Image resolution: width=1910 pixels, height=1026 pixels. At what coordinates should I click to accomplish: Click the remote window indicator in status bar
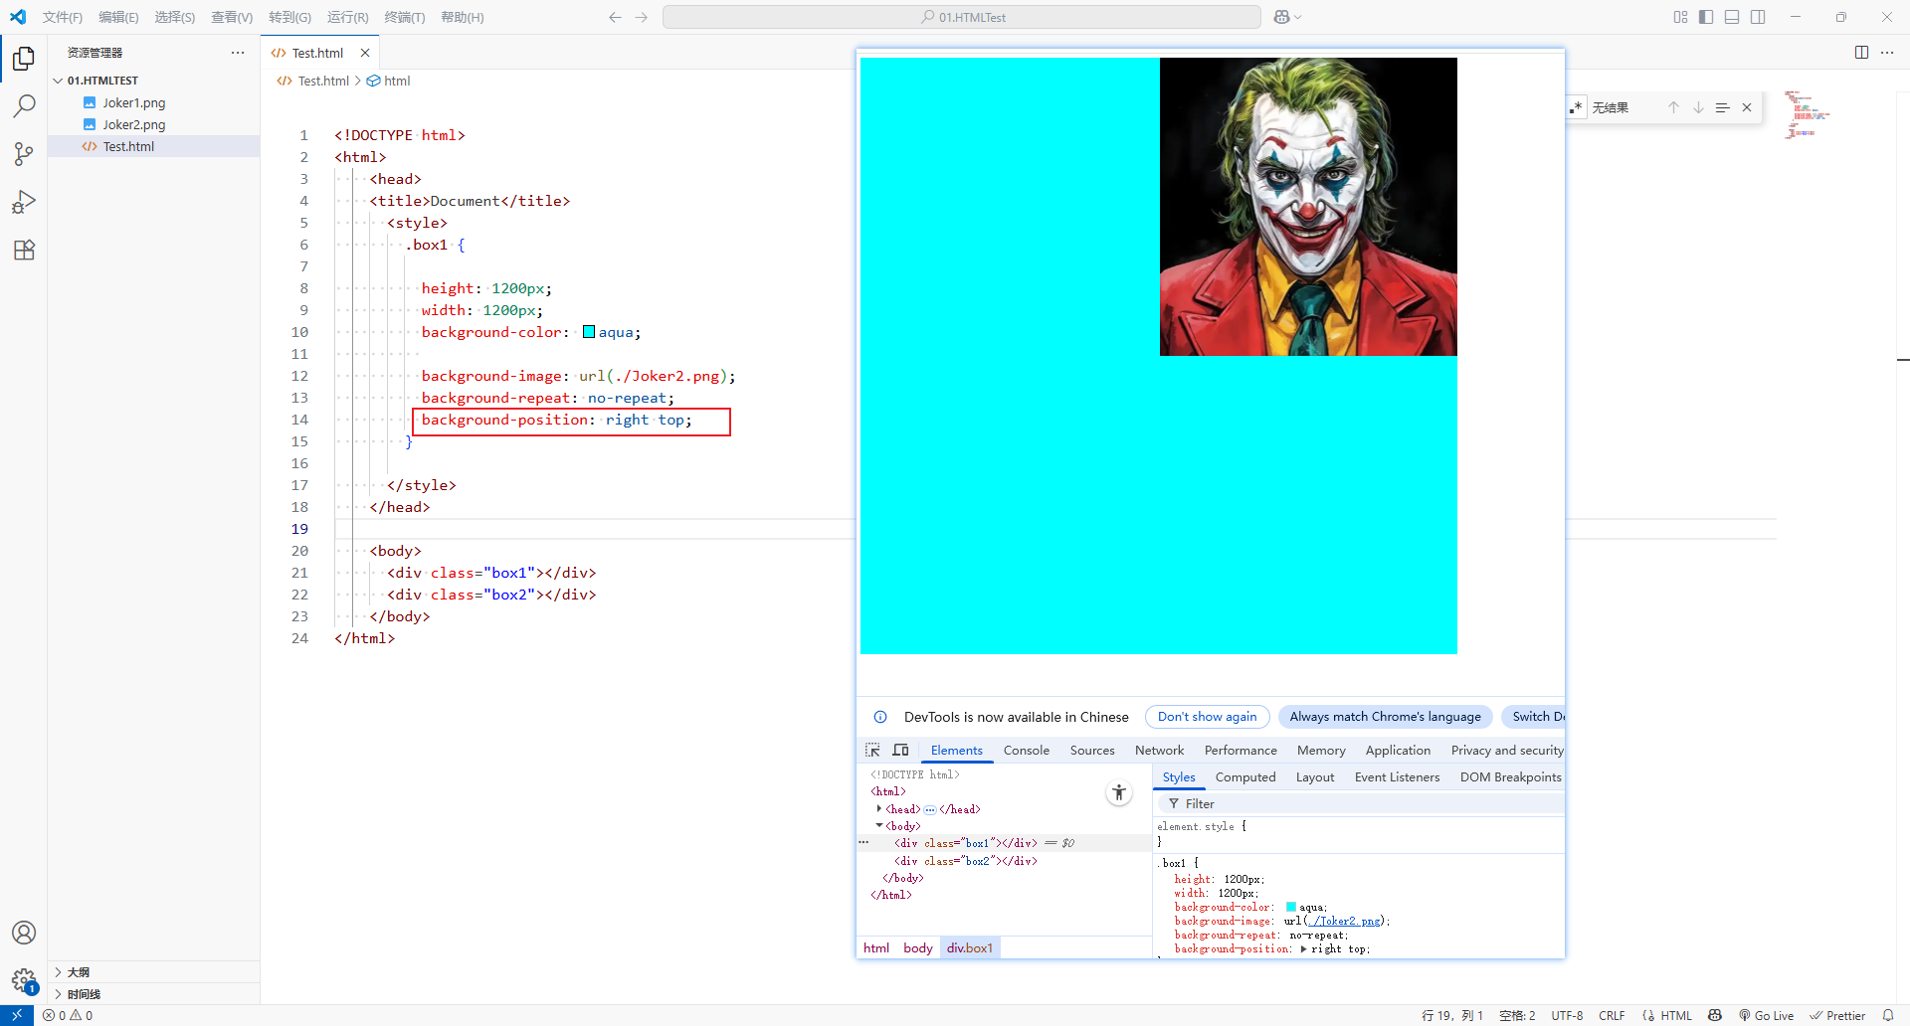pyautogui.click(x=17, y=1015)
